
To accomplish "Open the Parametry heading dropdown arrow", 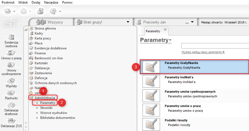I will 170,41.
